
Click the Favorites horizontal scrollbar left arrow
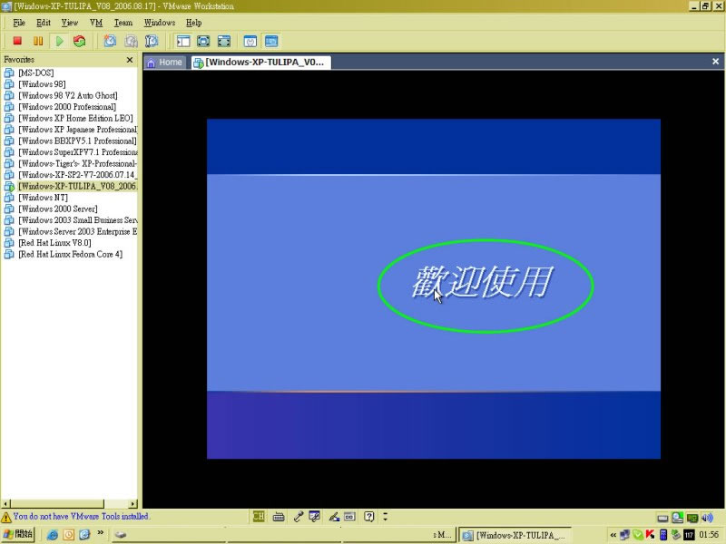click(5, 504)
